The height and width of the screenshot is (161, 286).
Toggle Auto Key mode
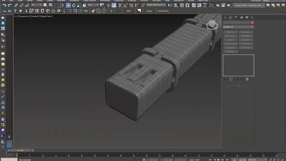(x=243, y=160)
